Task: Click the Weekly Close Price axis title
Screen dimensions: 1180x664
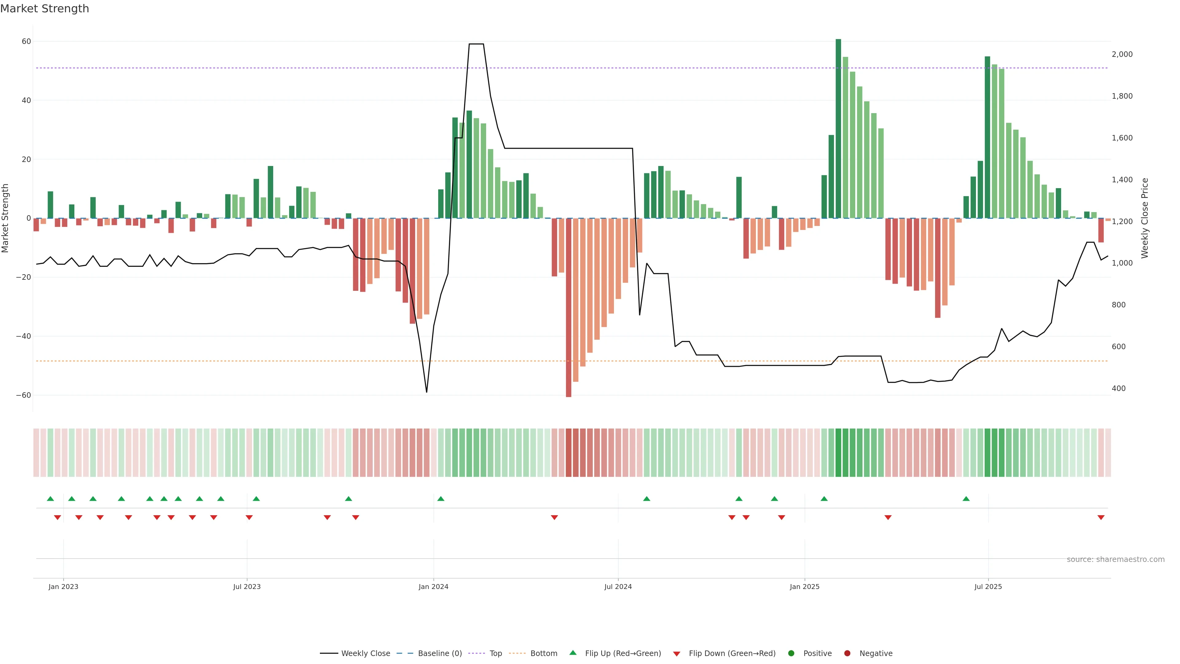Action: pyautogui.click(x=1145, y=218)
